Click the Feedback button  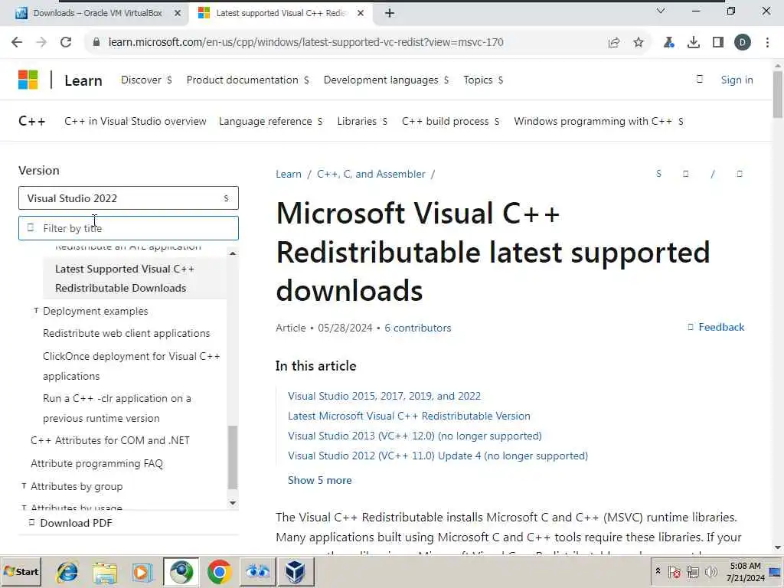(x=716, y=327)
